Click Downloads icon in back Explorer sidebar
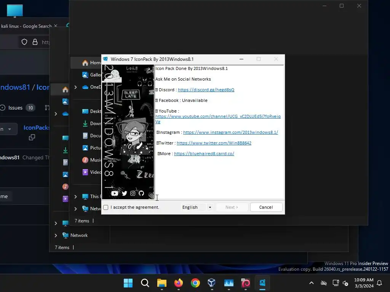390x292 pixels. 66,150
